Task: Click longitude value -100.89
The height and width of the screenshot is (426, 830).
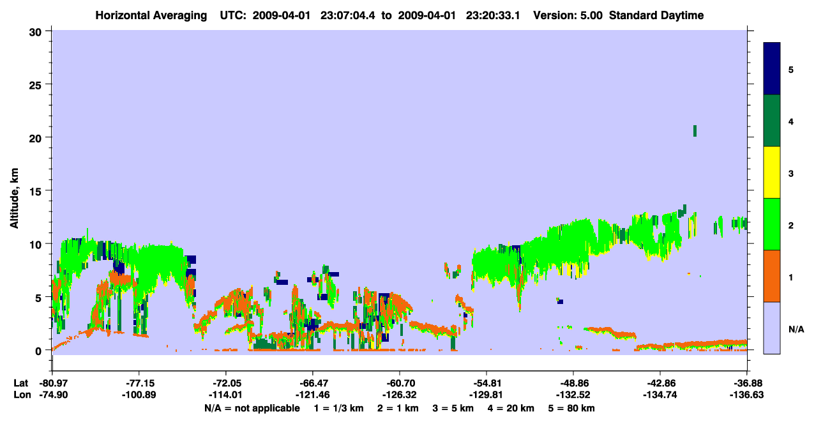Action: pos(139,395)
